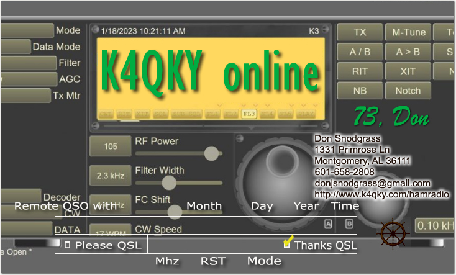Select the FL5 filter indicator
456x275 pixels.
(x=285, y=114)
